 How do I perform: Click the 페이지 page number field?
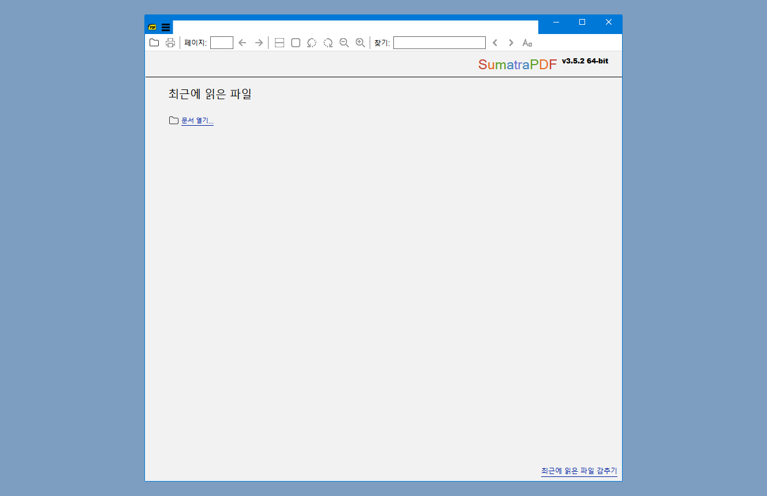(222, 43)
